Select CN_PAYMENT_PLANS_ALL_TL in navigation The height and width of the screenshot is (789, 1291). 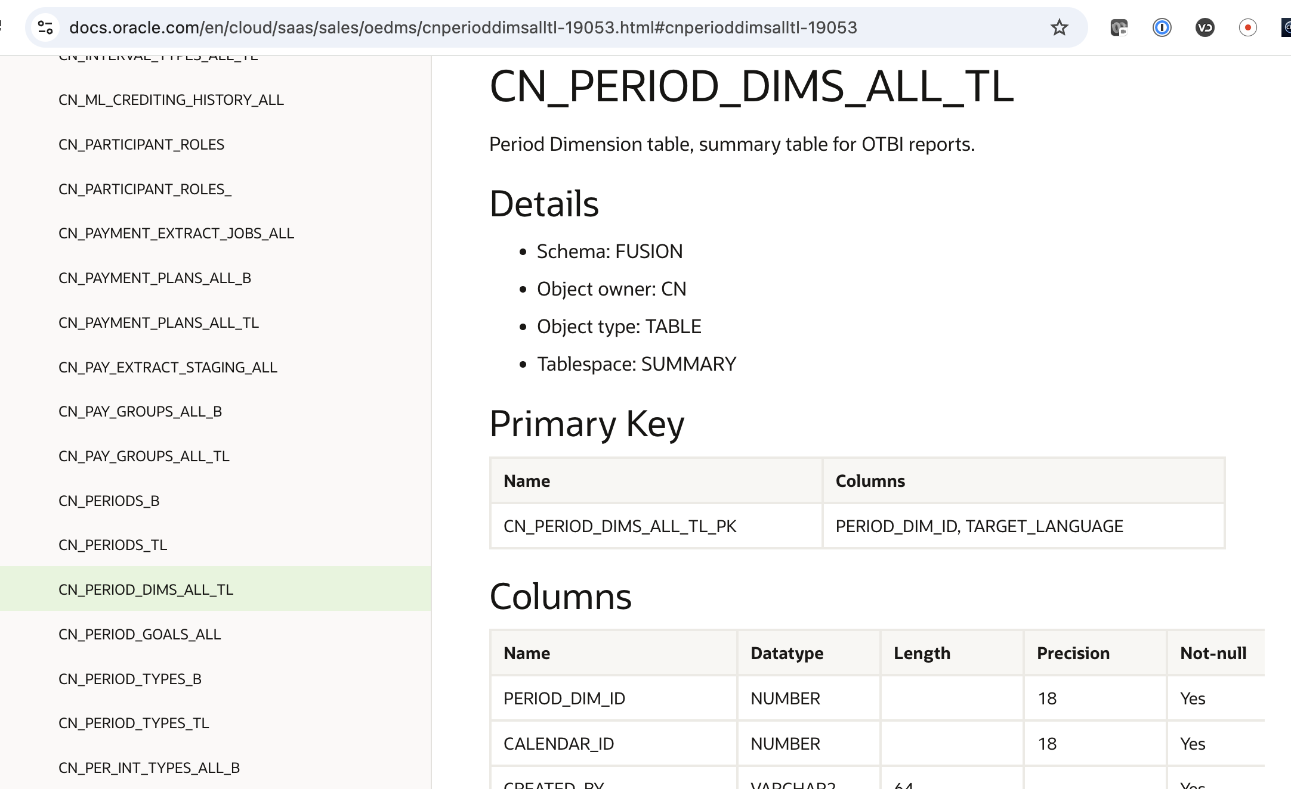coord(159,322)
